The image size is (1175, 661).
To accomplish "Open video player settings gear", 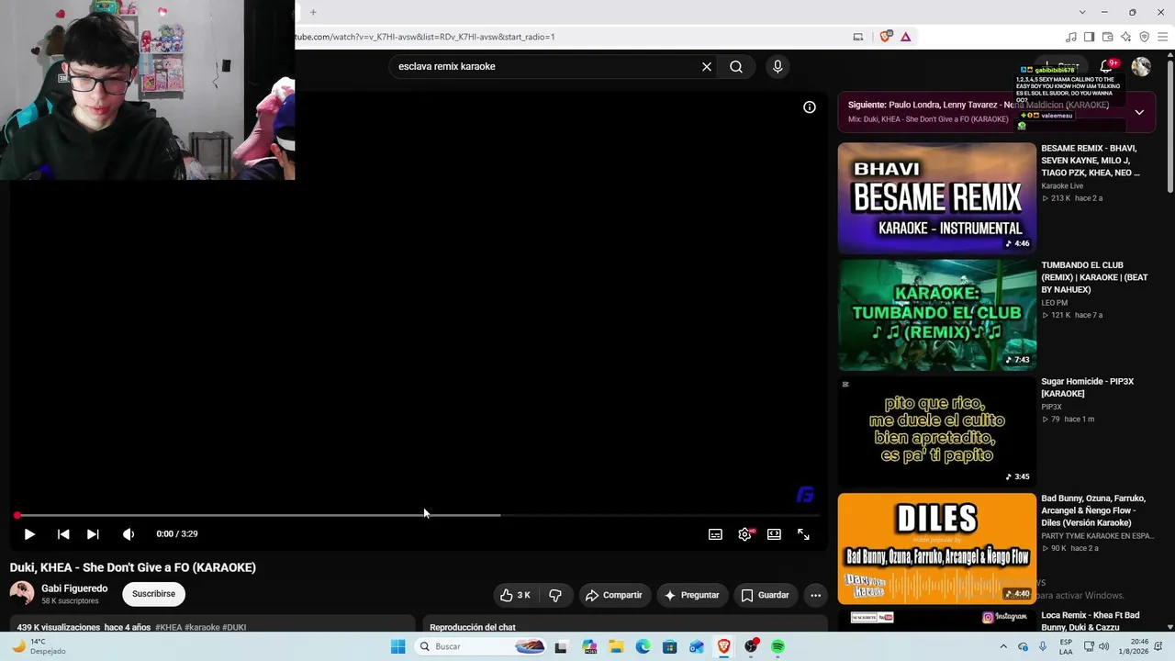I will (744, 534).
